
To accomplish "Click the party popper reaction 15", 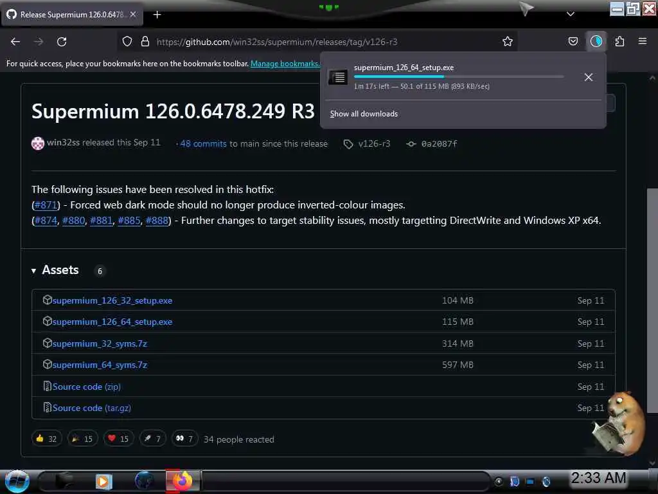I will 83,439.
